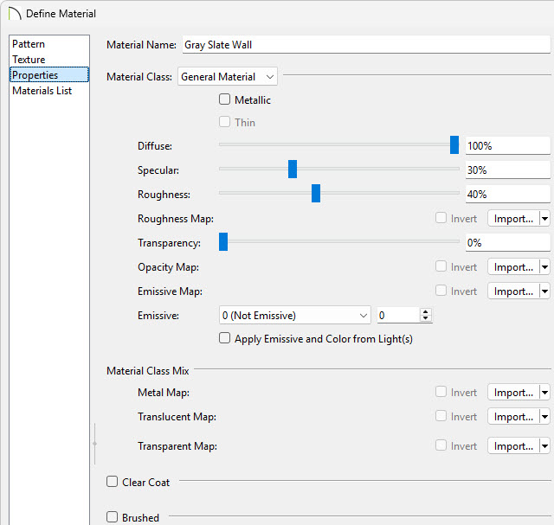Click the Specular slider handle
The image size is (554, 525).
tap(293, 169)
